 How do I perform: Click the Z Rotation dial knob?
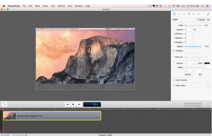pyautogui.click(x=194, y=43)
